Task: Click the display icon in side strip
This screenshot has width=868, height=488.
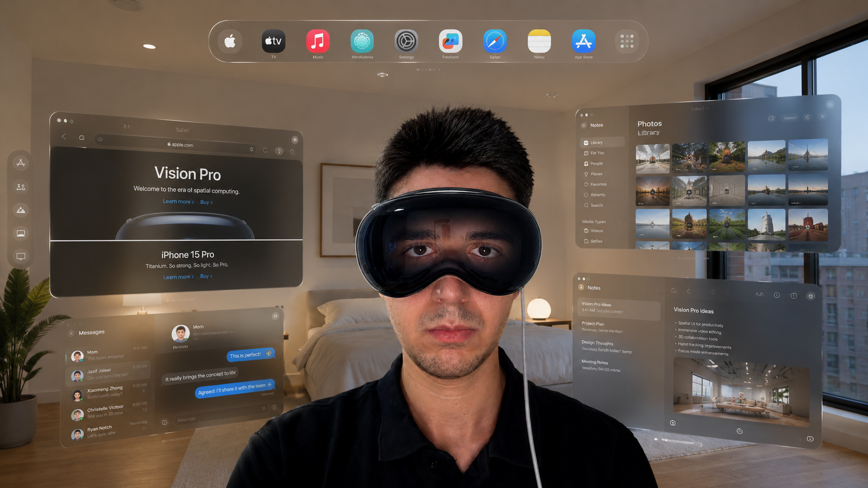Action: (21, 256)
